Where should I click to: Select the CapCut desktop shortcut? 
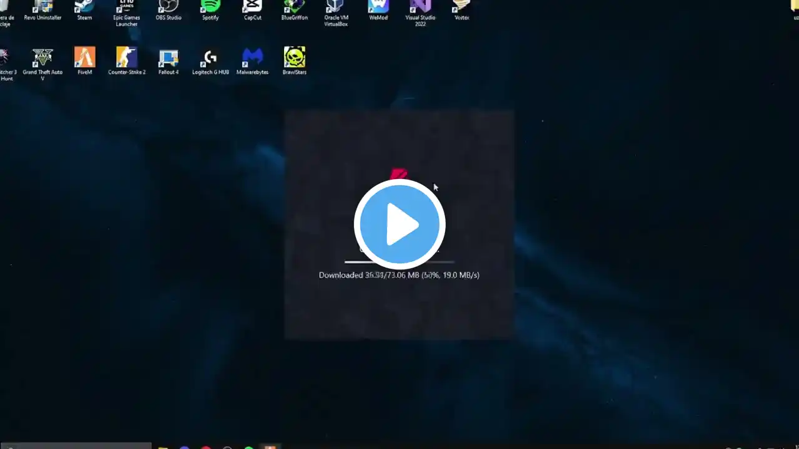(x=252, y=11)
